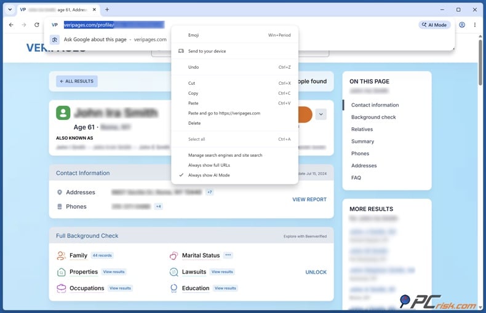Screen dimensions: 486x313
Task: Close the veripages tab
Action: coord(94,10)
